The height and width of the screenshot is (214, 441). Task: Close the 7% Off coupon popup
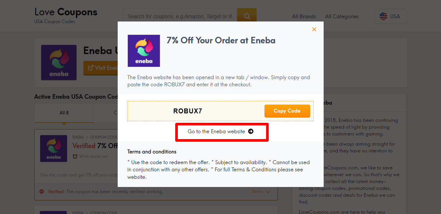click(x=314, y=29)
